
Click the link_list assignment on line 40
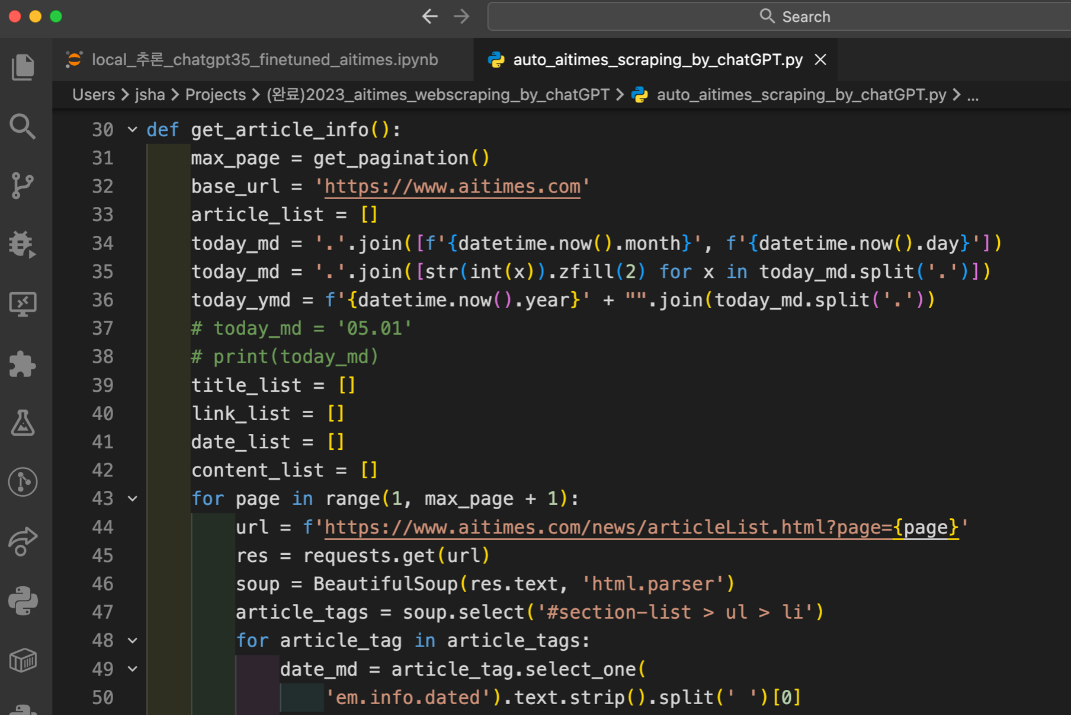tap(268, 414)
